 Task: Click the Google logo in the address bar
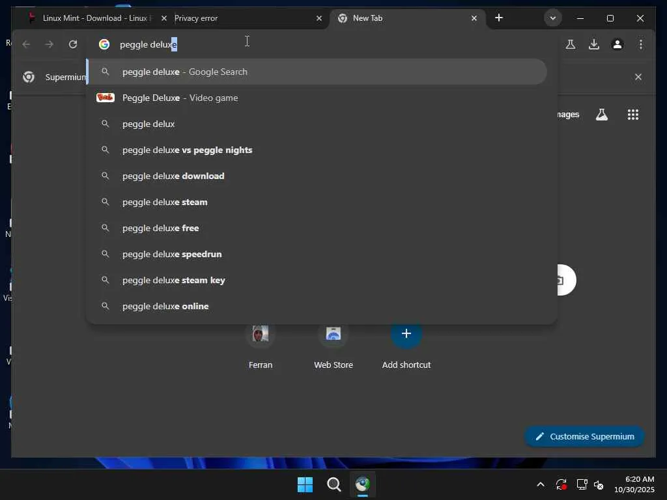(104, 44)
